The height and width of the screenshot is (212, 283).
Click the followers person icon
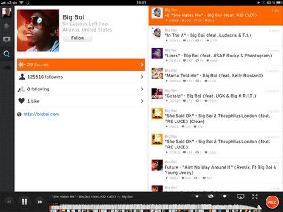pyautogui.click(x=22, y=77)
